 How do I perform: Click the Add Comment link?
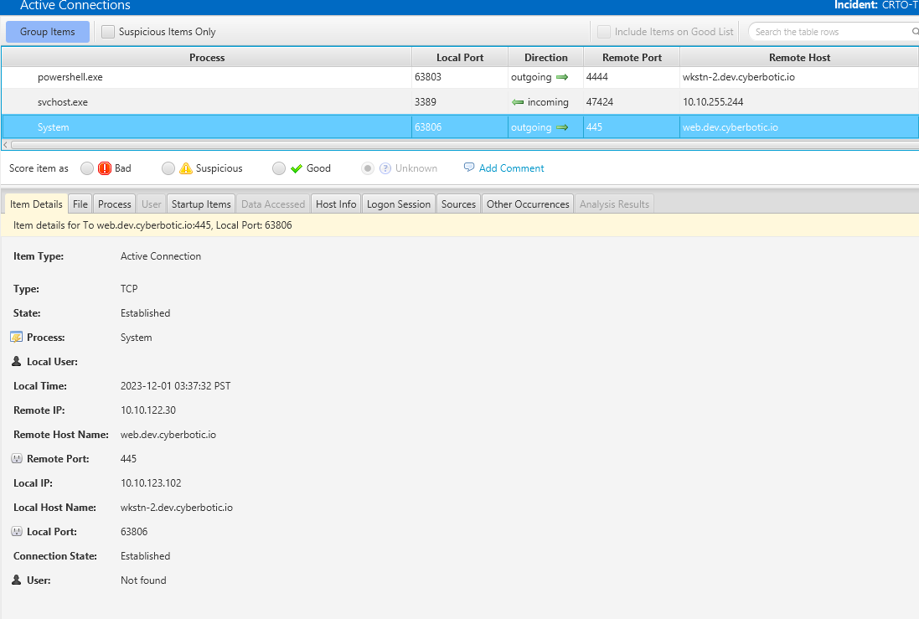coord(511,168)
